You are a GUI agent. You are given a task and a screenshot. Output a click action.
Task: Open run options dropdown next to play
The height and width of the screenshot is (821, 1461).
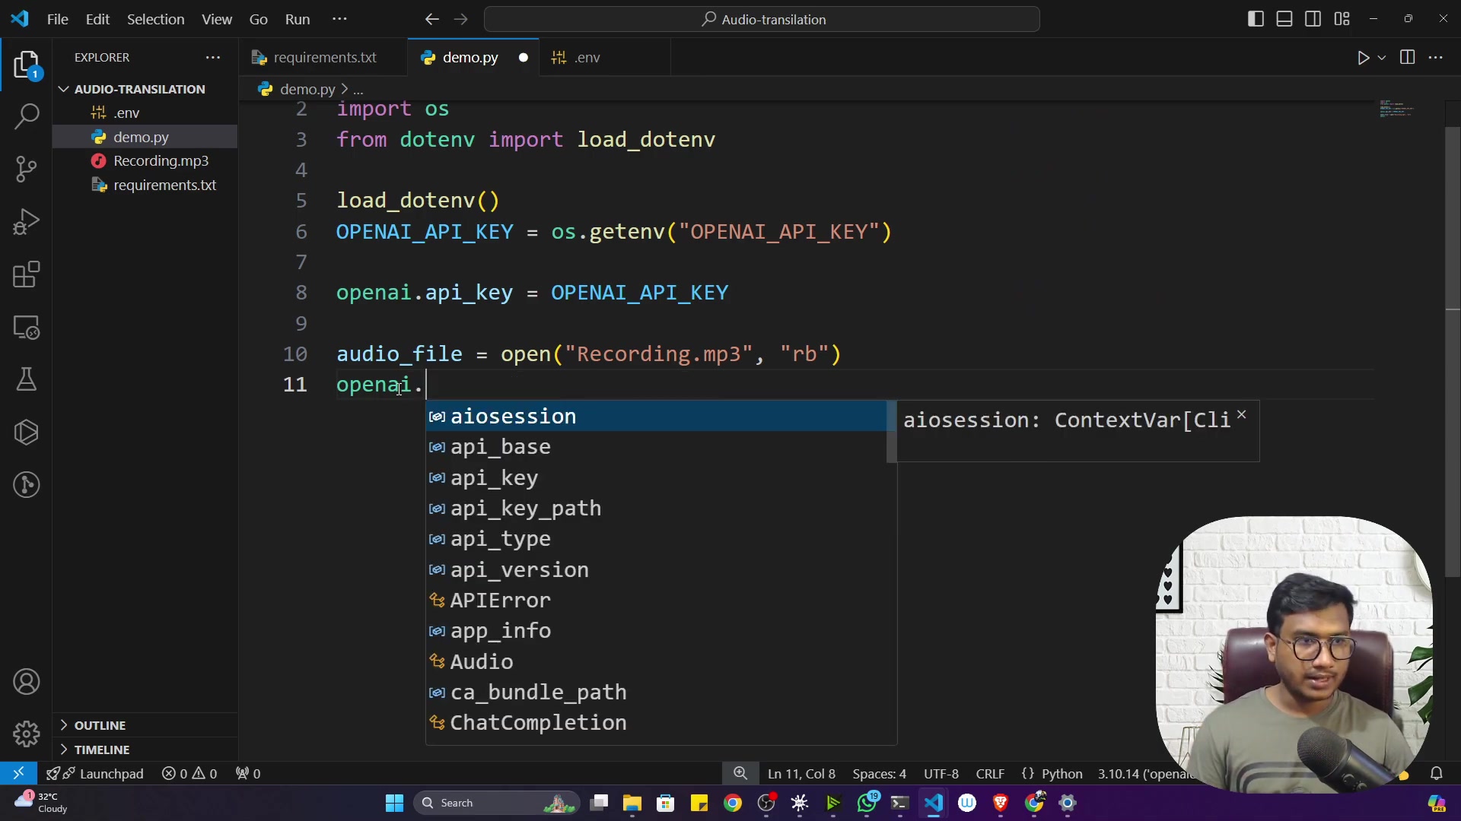coord(1382,58)
